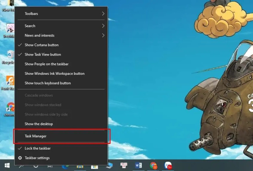The height and width of the screenshot is (171, 253).
Task: Uncheck Show Task View button
Action: 61,55
